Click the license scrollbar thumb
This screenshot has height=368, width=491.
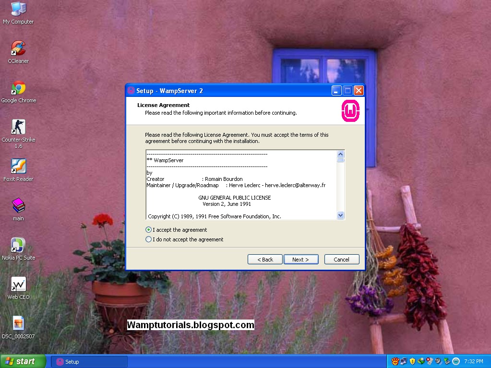[x=341, y=160]
